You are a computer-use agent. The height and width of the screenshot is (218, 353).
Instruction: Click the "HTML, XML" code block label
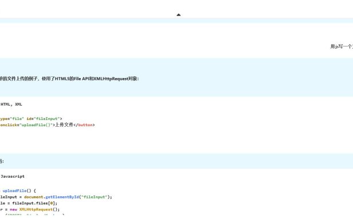pyautogui.click(x=11, y=104)
